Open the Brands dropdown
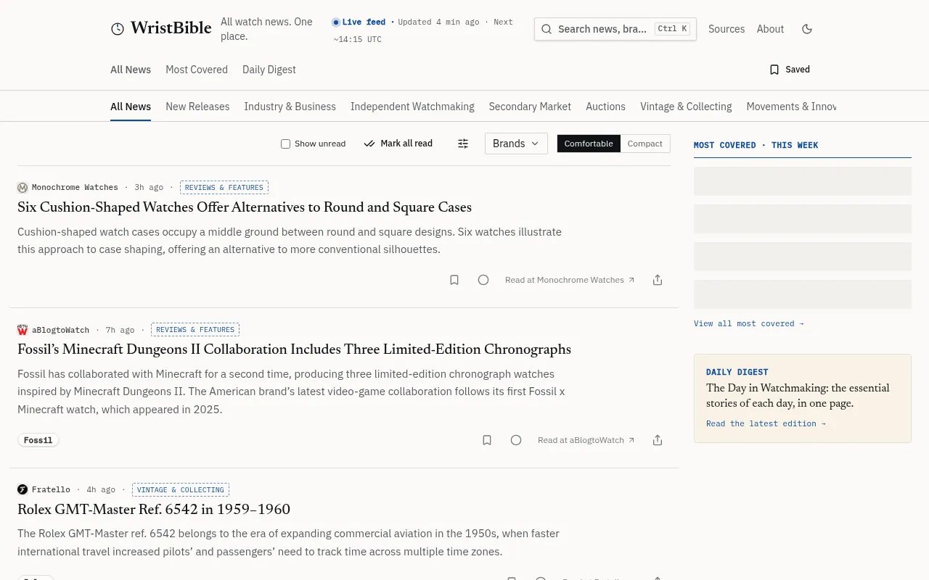This screenshot has height=580, width=929. [x=516, y=144]
